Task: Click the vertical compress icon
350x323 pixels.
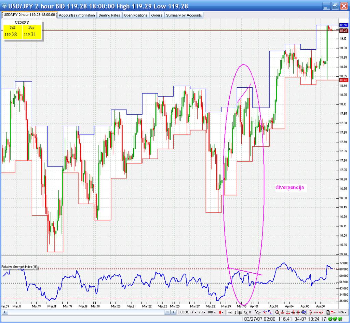Action: (293, 312)
